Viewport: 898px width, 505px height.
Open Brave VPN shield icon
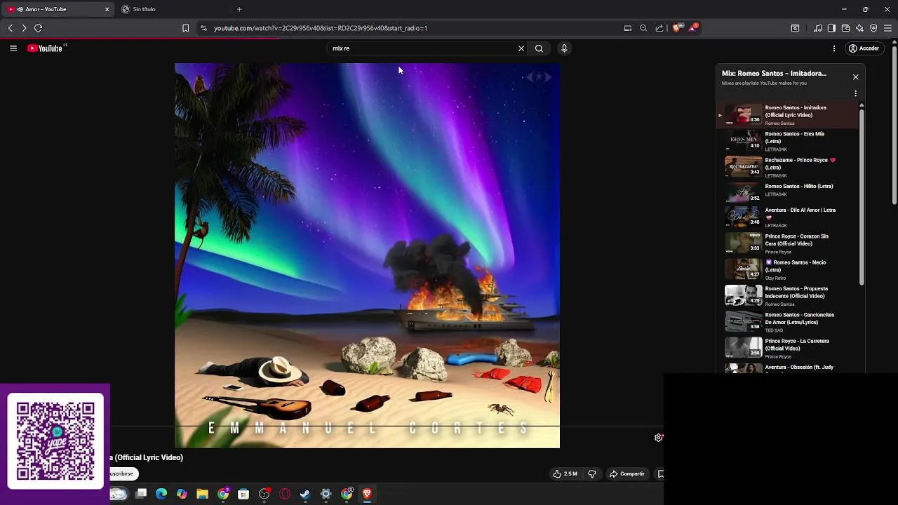coord(873,28)
